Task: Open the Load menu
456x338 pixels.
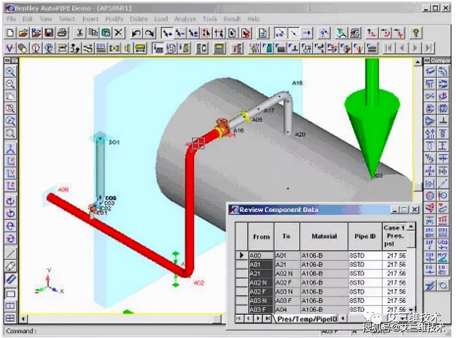Action: [x=161, y=19]
